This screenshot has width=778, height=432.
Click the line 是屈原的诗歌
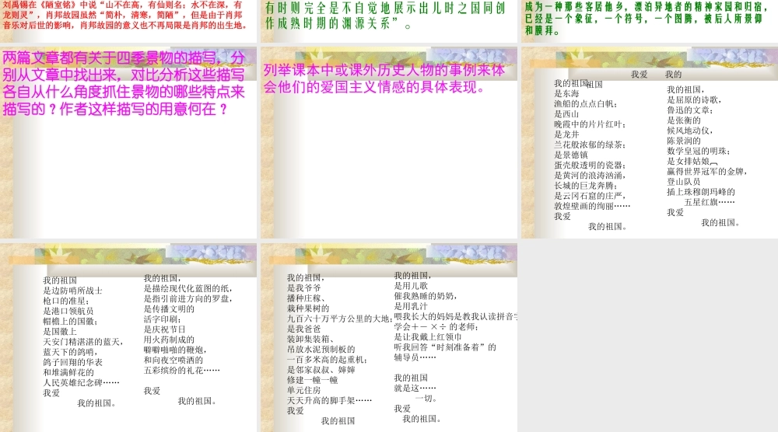(694, 99)
